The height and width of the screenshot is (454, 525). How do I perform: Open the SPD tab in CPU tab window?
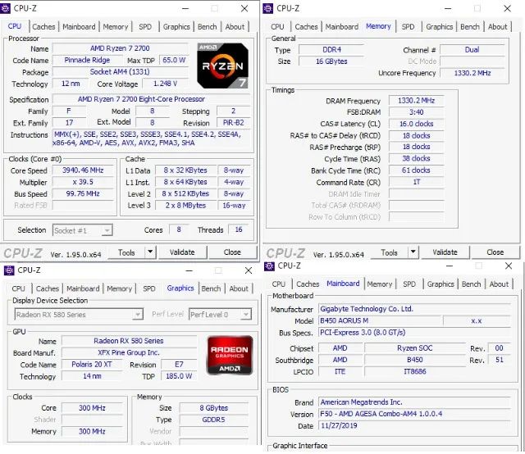145,27
